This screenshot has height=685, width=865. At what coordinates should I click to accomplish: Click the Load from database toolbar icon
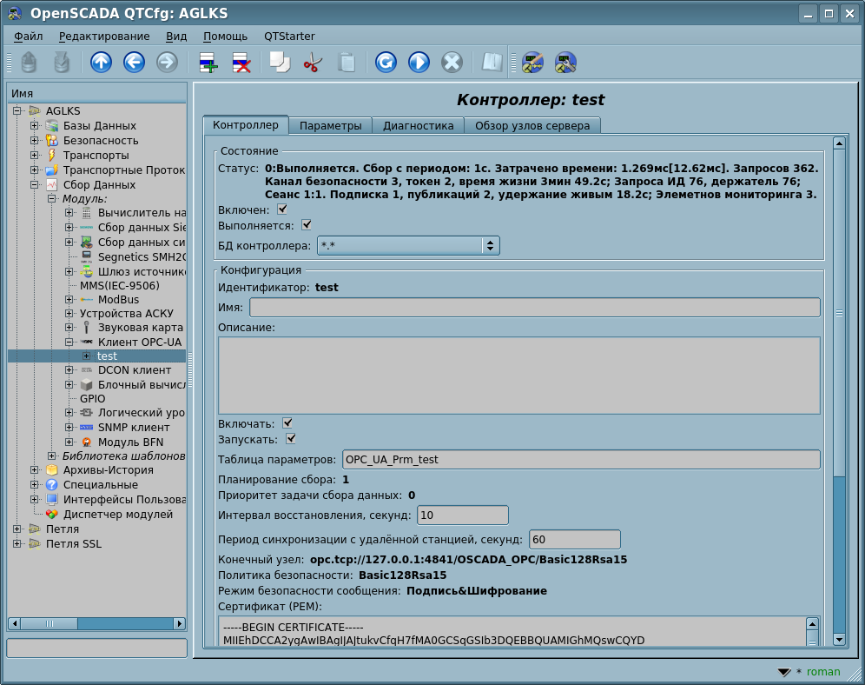pos(29,63)
